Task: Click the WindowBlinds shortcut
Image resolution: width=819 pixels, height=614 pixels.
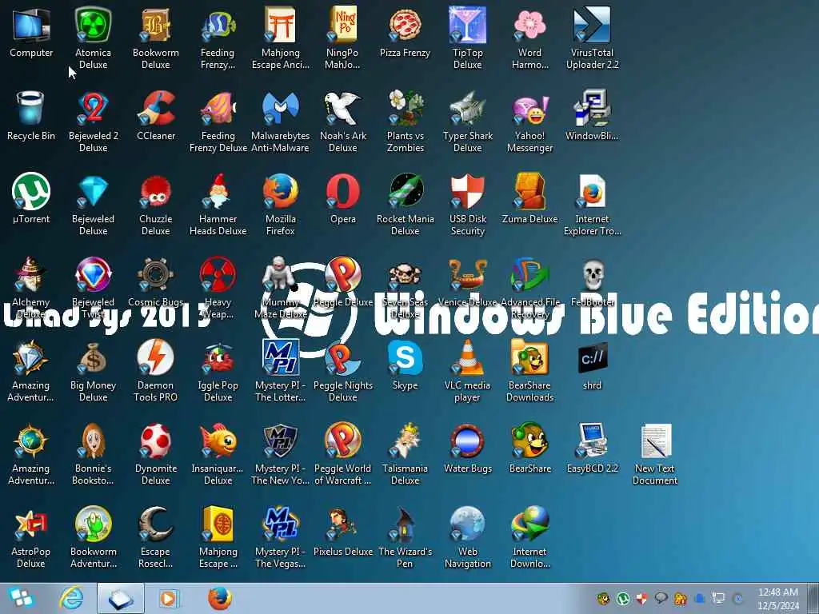Action: [x=593, y=115]
